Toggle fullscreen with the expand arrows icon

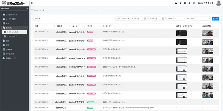[194, 3]
